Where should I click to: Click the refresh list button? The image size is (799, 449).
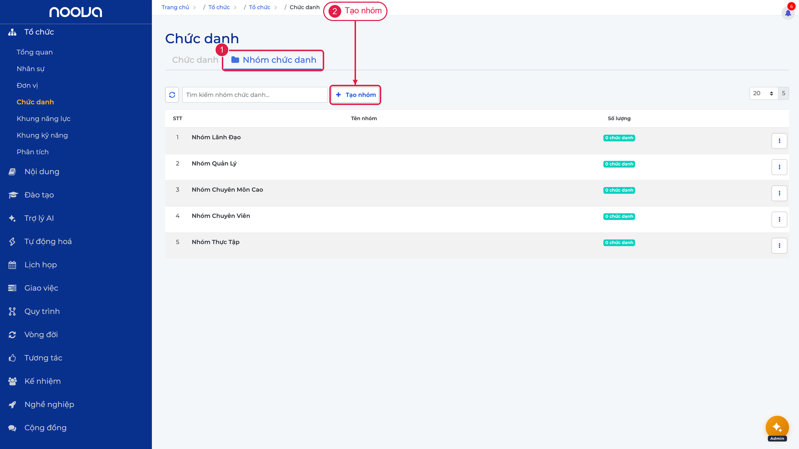(172, 95)
